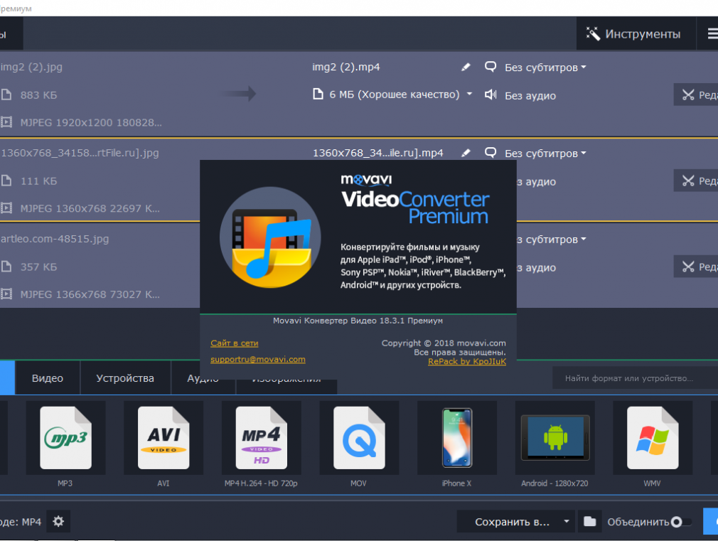This screenshot has height=541, width=718.
Task: Click MJPEG 1920x1200 video info line
Action: click(x=91, y=123)
